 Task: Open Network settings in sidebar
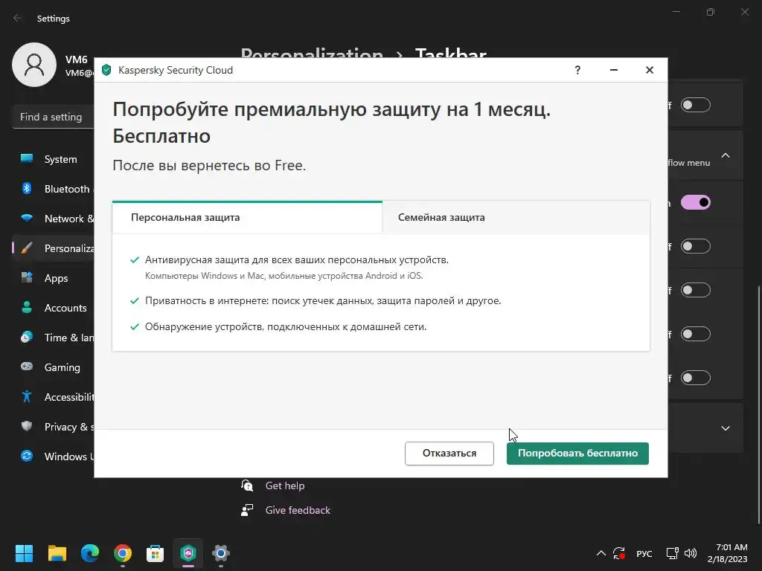point(54,219)
